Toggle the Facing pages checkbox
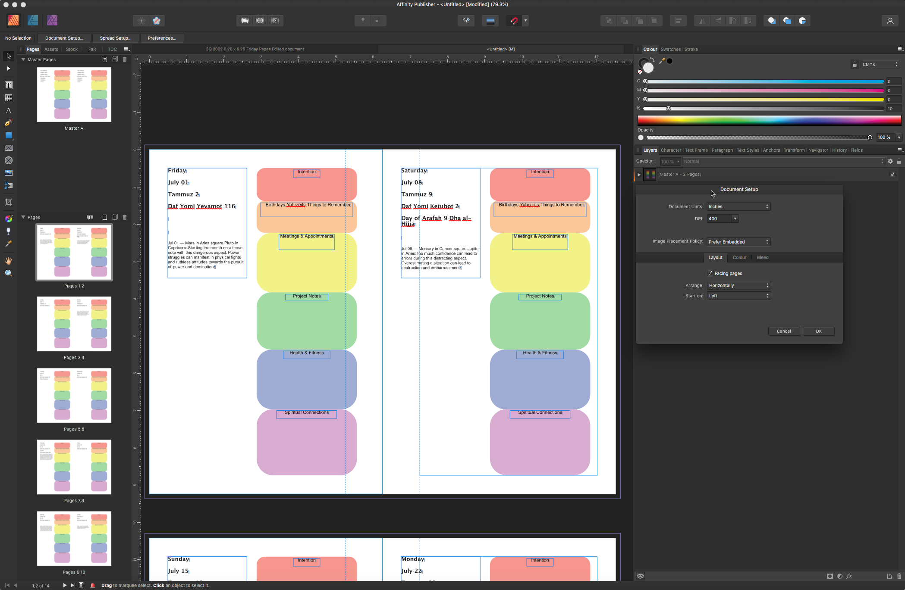Viewport: 905px width, 590px height. tap(710, 273)
